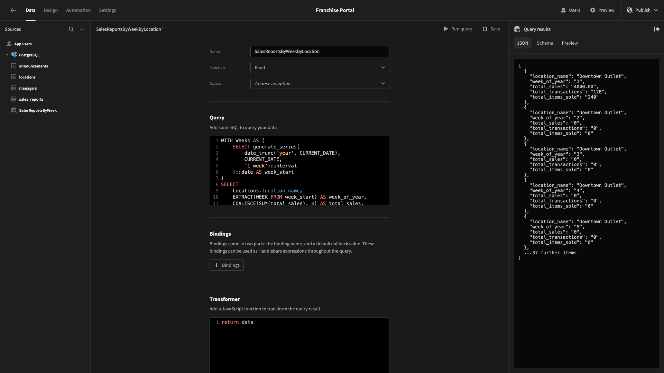Collapse the Query results panel
The width and height of the screenshot is (664, 373).
point(657,29)
